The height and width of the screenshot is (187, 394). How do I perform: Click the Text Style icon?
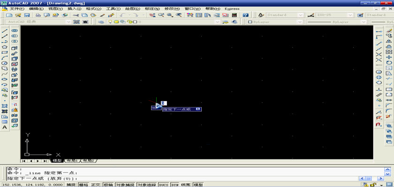261,15
